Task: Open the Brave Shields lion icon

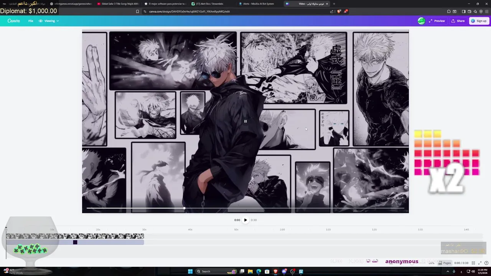Action: click(339, 11)
